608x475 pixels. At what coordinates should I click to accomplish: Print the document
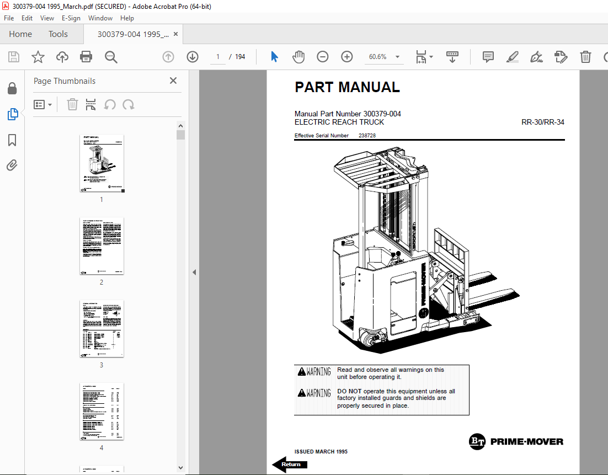(x=86, y=57)
